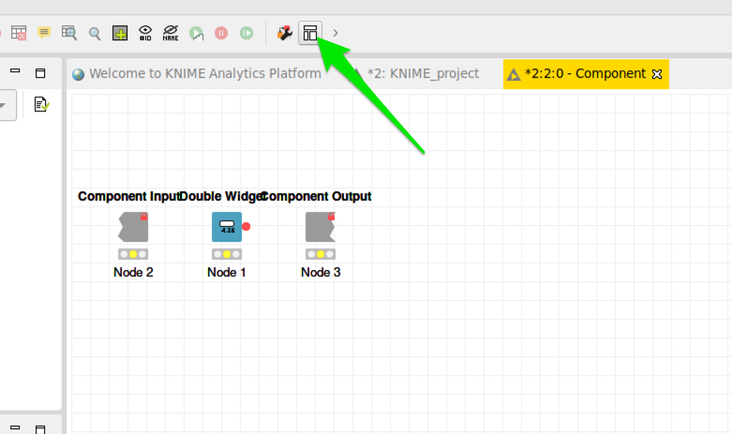Toggle node NAME visibility
The image size is (732, 434).
click(x=171, y=33)
